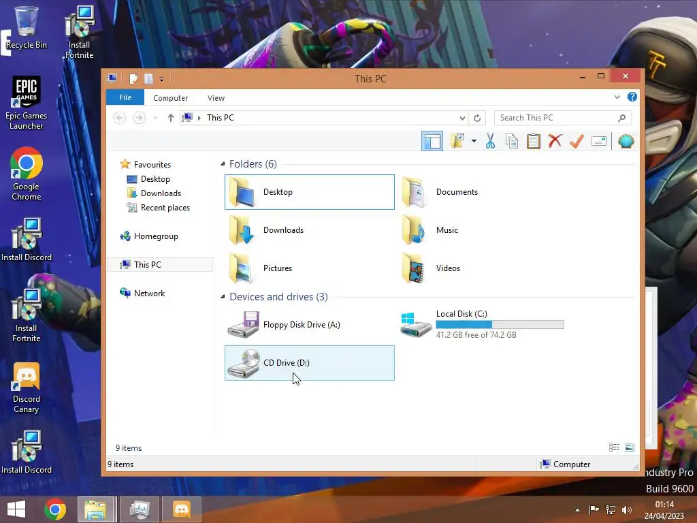This screenshot has width=697, height=523.
Task: Select Floppy Disk Drive (A:)
Action: pyautogui.click(x=302, y=325)
